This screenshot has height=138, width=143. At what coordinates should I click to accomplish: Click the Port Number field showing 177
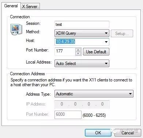[65, 51]
